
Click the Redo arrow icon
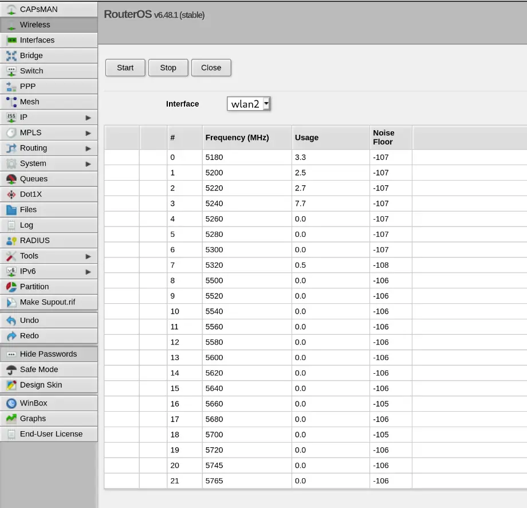pyautogui.click(x=11, y=336)
